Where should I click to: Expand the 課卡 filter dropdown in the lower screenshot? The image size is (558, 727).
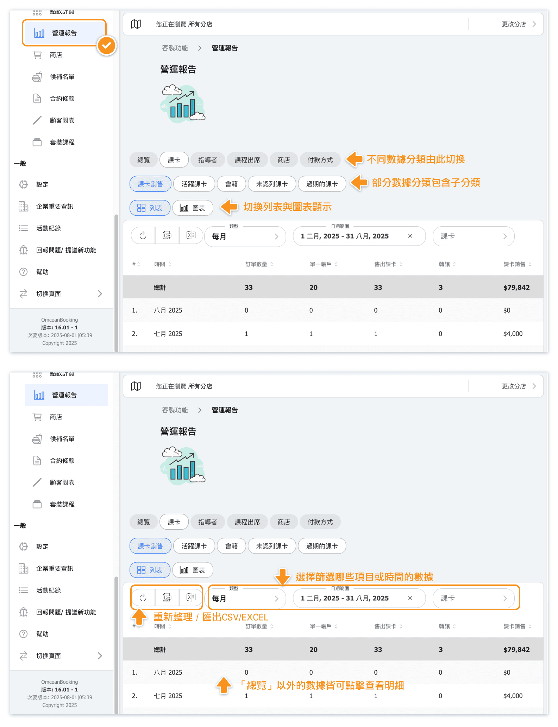[x=473, y=598]
